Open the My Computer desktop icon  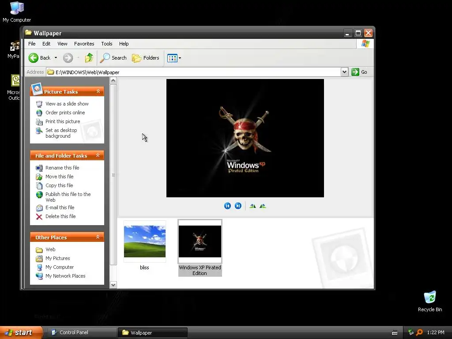17,11
